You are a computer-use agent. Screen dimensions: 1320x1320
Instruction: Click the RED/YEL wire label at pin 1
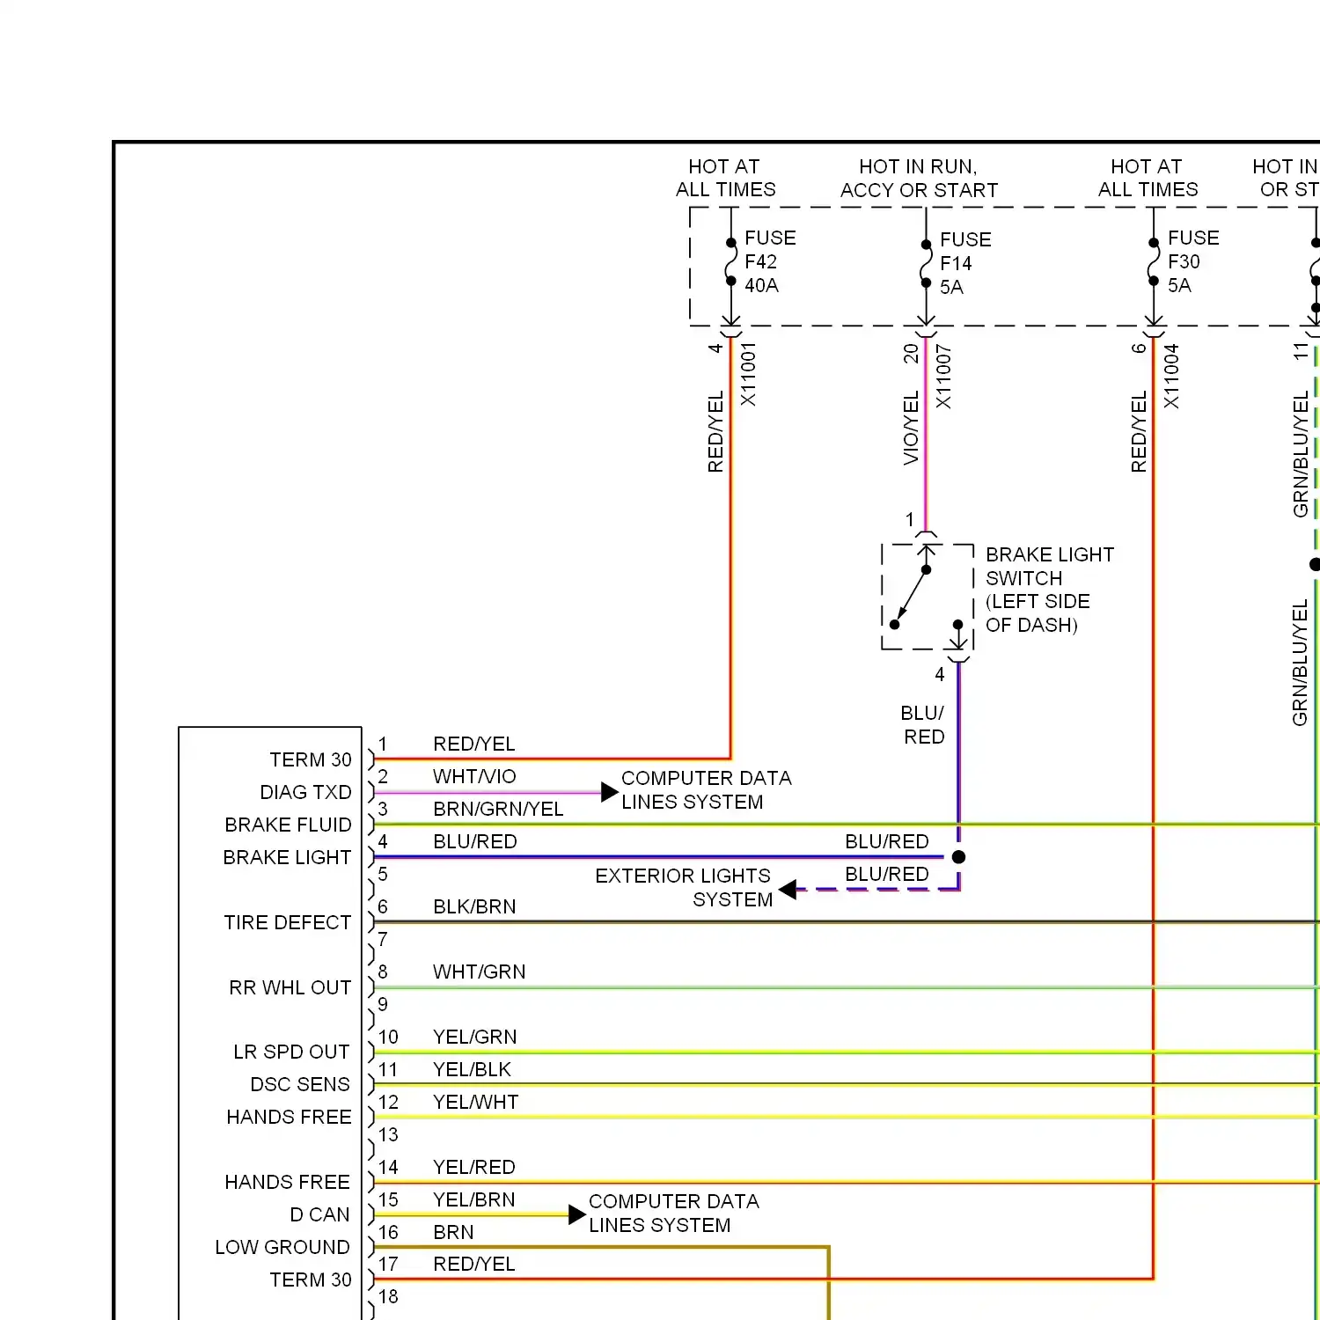click(473, 744)
